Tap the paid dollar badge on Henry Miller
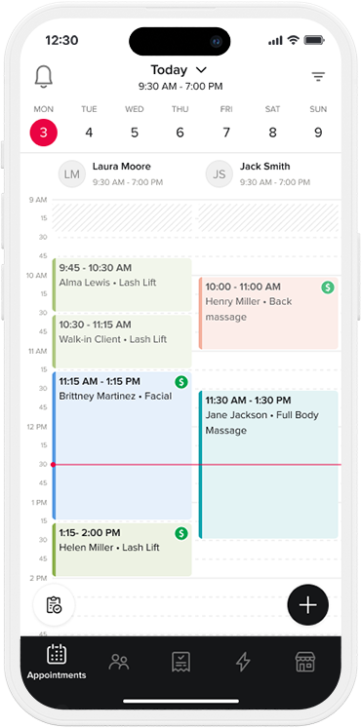The width and height of the screenshot is (361, 728). click(328, 287)
